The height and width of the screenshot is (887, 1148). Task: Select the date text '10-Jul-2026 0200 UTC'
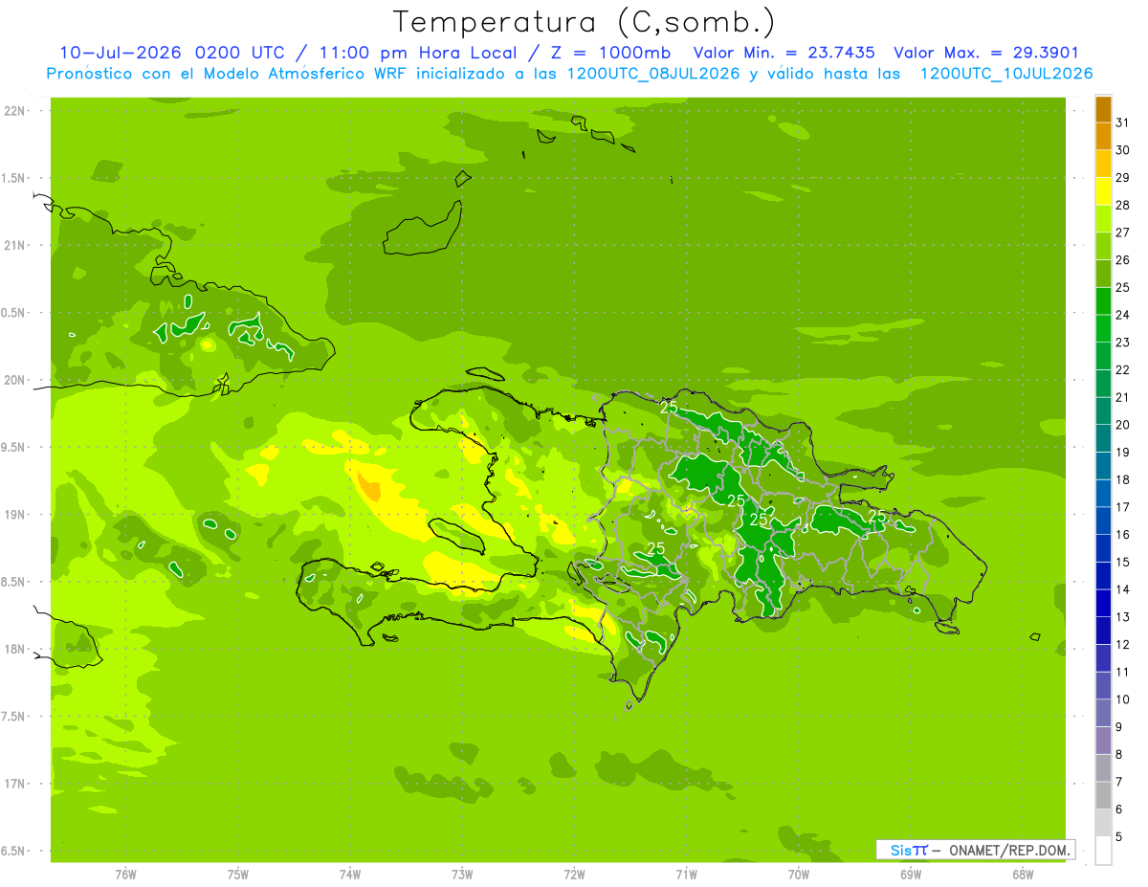(x=169, y=53)
